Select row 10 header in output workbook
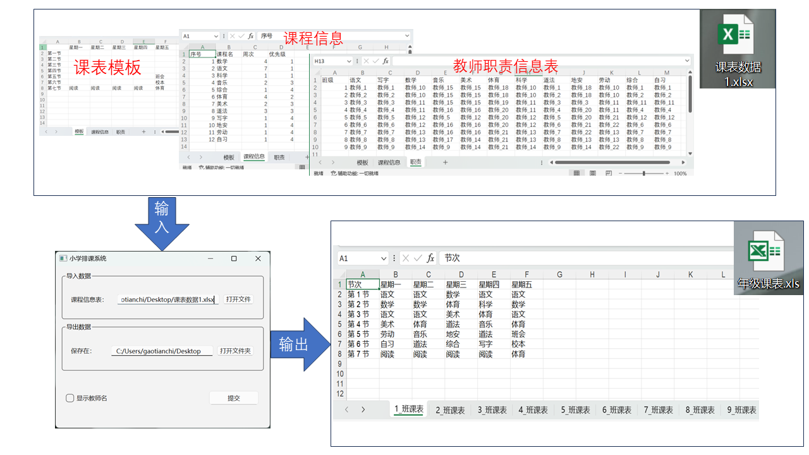This screenshot has width=809, height=455. [x=339, y=373]
